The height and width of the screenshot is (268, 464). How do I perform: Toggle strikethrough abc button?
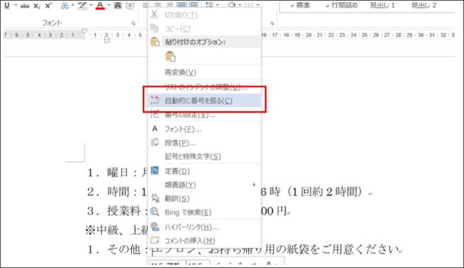tap(25, 6)
